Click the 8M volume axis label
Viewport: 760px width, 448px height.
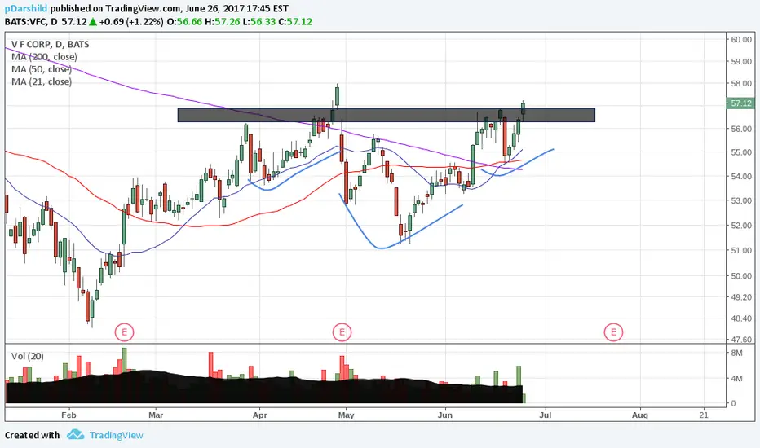pos(736,353)
